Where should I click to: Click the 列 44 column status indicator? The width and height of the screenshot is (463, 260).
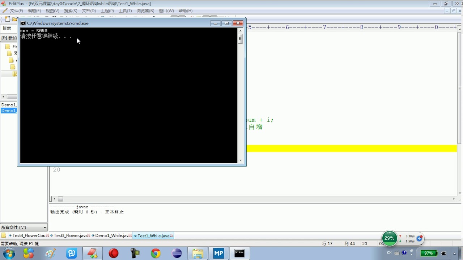pyautogui.click(x=349, y=244)
